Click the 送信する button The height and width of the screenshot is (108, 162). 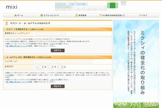pos(58,50)
